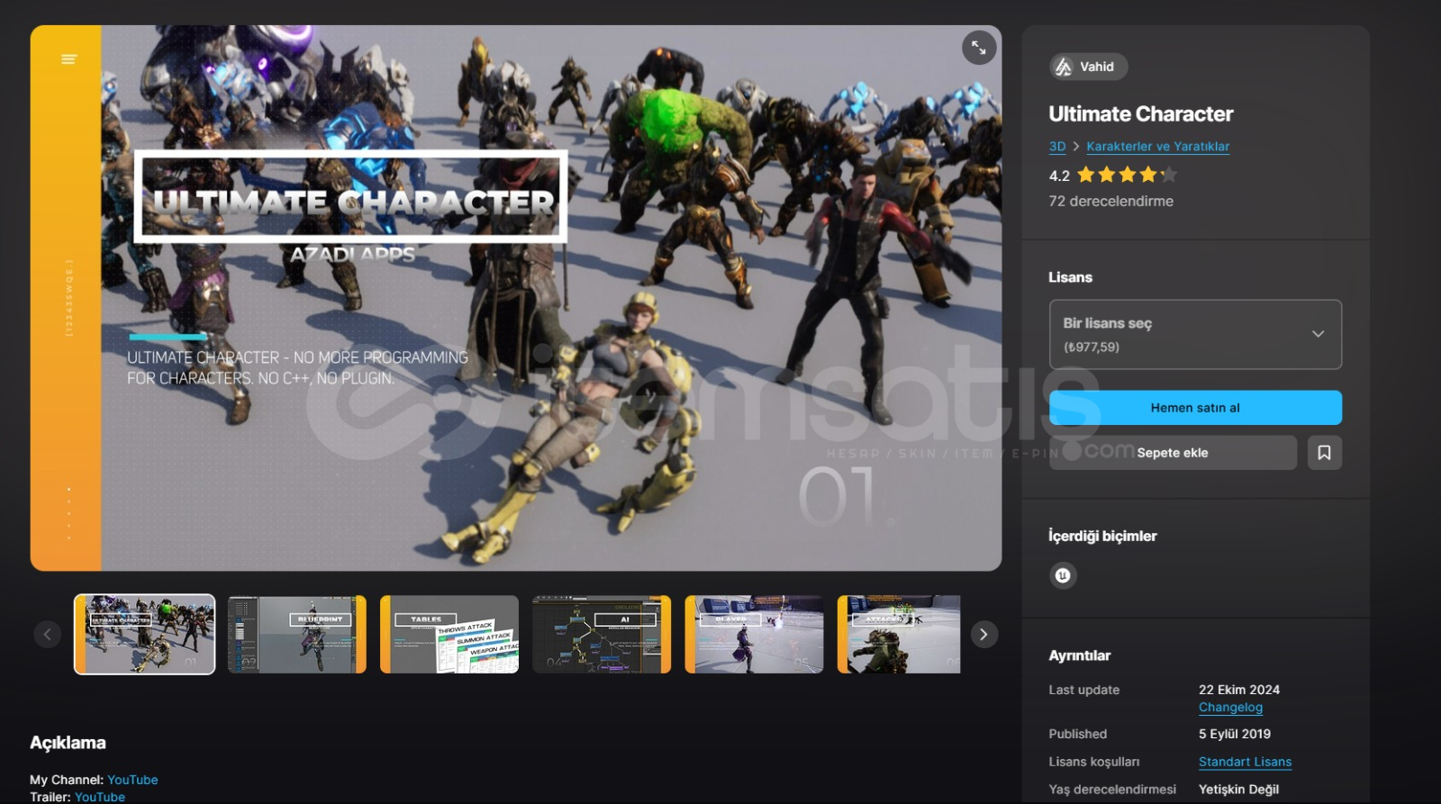Click the Hemen satın al button

pos(1195,408)
